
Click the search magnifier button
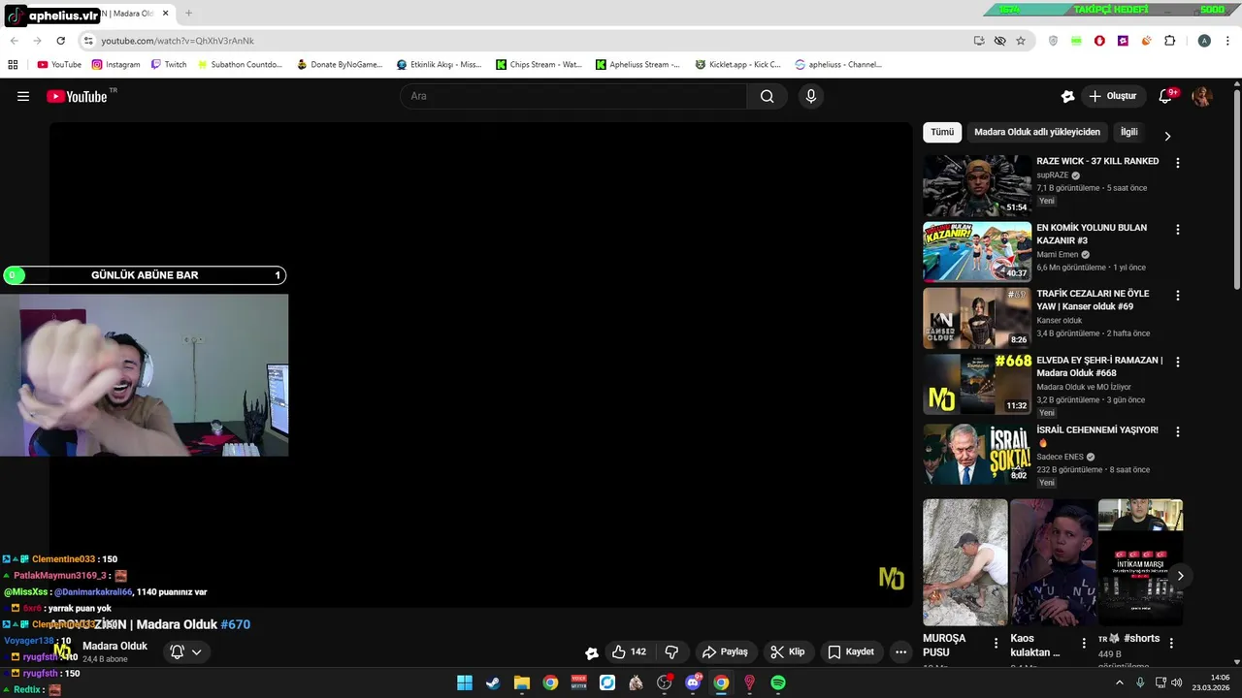tap(767, 96)
